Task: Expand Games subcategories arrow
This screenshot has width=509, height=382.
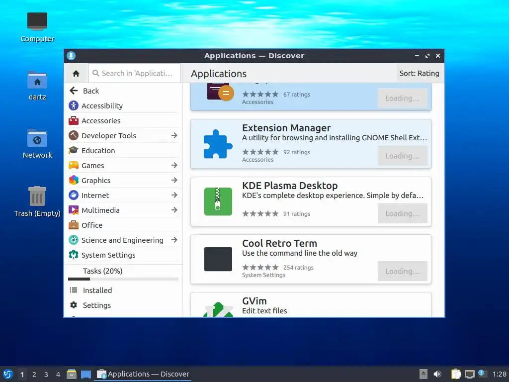Action: tap(174, 165)
